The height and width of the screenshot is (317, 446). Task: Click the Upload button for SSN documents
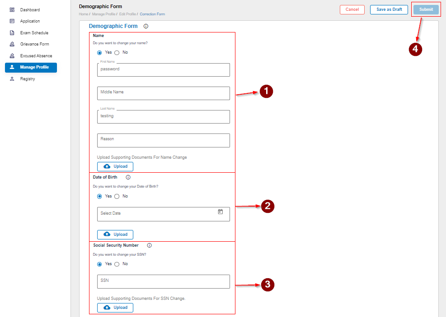click(115, 307)
